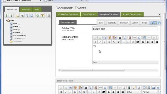The image size is (167, 94).
Task: Open find binoculars icon in Sidebar content editor
Action: (x=120, y=38)
